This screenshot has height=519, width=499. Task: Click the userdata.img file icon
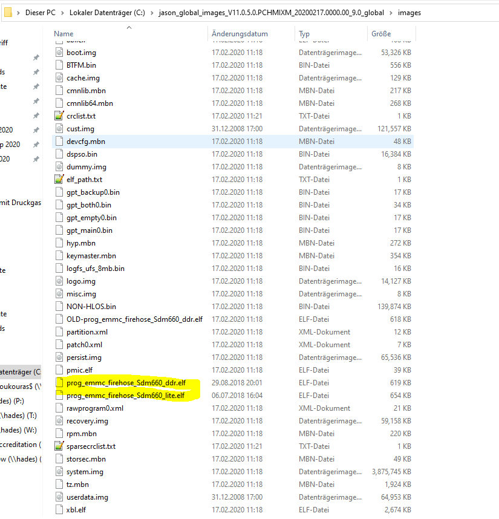click(x=59, y=497)
